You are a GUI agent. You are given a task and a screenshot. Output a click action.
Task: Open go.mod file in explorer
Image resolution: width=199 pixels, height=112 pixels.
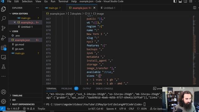pyautogui.click(x=25, y=44)
